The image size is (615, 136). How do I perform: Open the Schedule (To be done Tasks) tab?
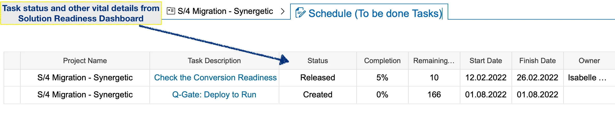(375, 13)
